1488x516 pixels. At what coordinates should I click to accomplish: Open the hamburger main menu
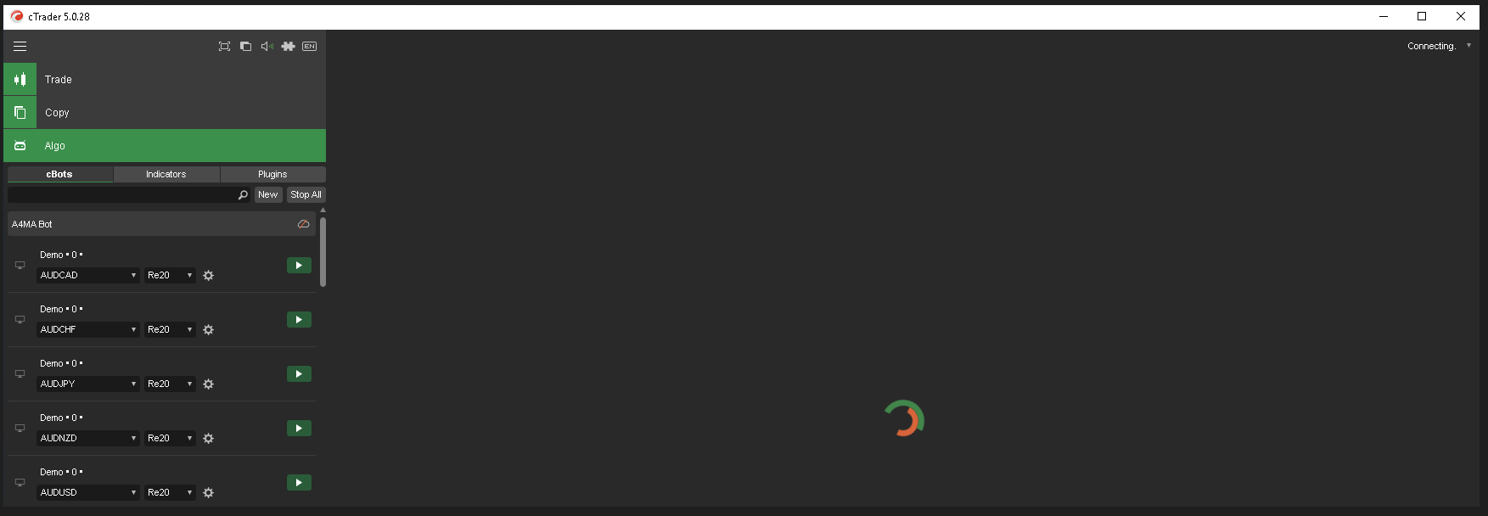(20, 47)
